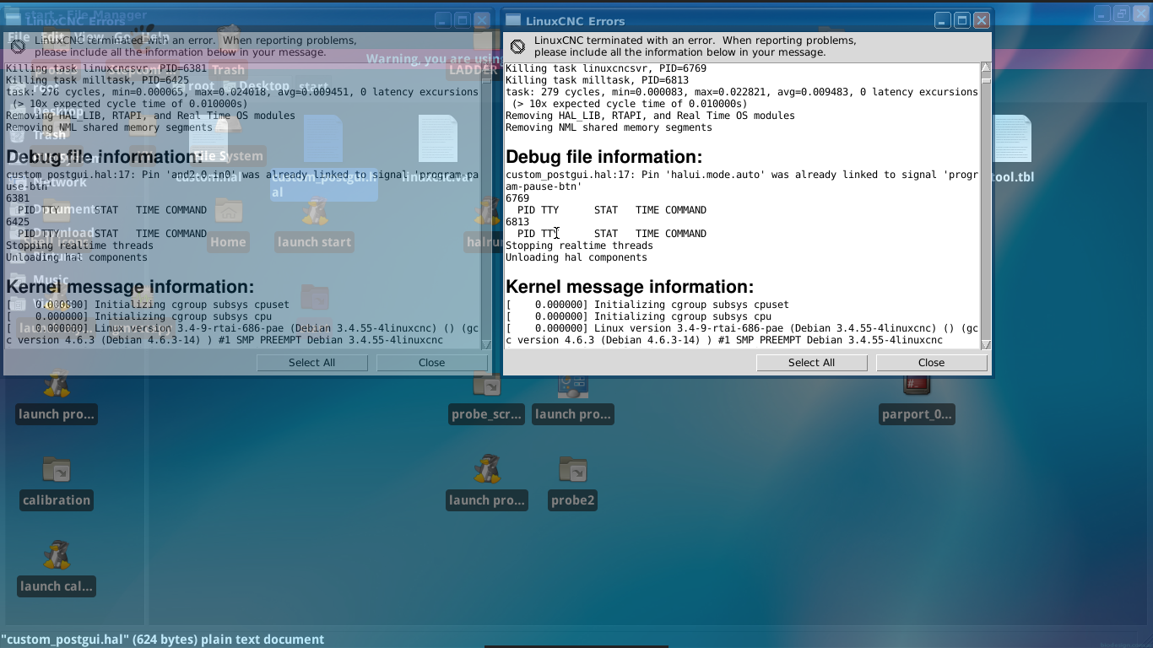
Task: Click Close button in right LinuxCNC Errors window
Action: (x=931, y=362)
